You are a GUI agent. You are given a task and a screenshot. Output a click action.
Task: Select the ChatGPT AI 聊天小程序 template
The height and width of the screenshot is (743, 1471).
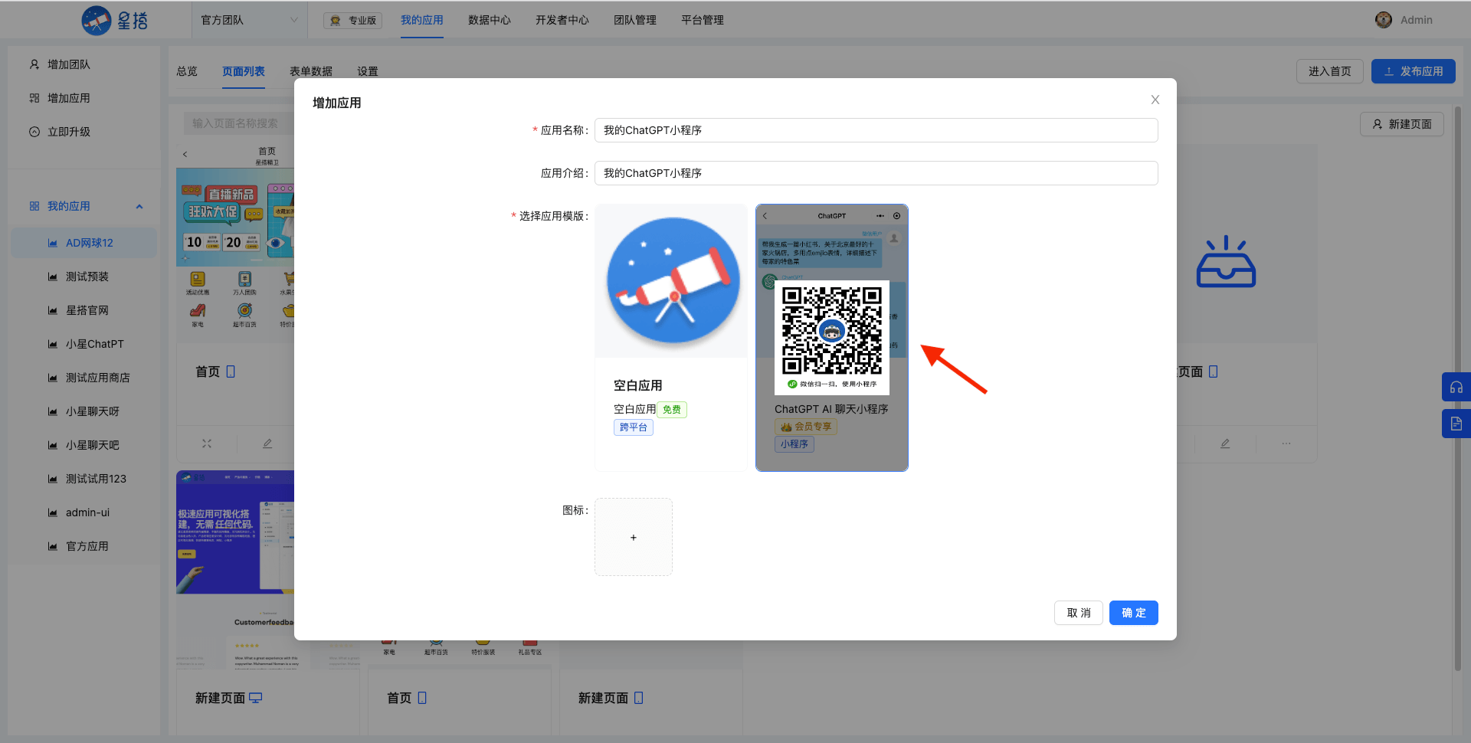832,338
